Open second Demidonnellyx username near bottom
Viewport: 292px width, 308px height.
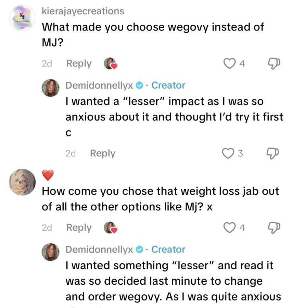99,249
